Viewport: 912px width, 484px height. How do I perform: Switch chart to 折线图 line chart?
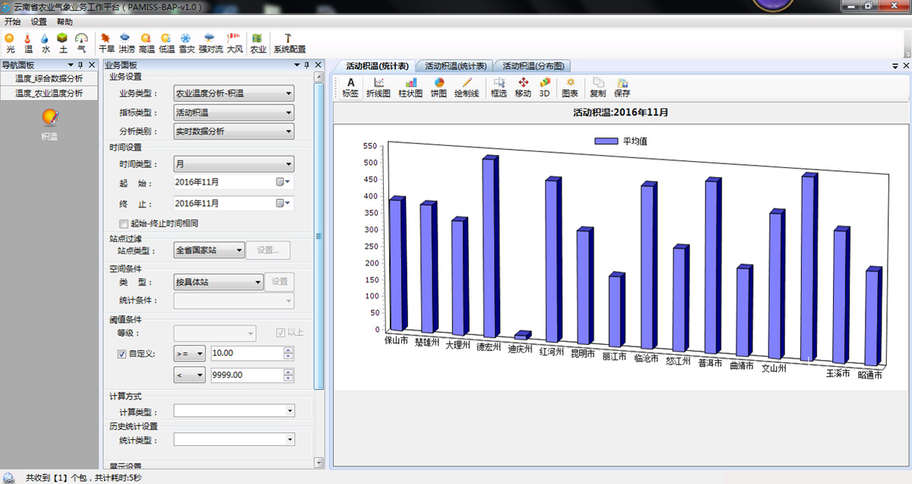pos(378,87)
